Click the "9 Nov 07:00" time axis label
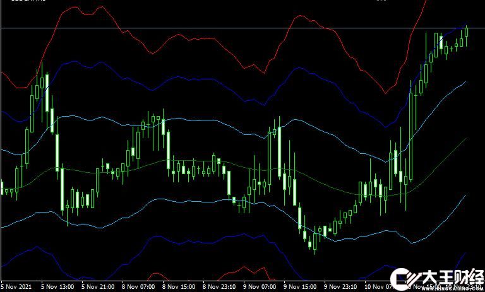 coord(260,287)
